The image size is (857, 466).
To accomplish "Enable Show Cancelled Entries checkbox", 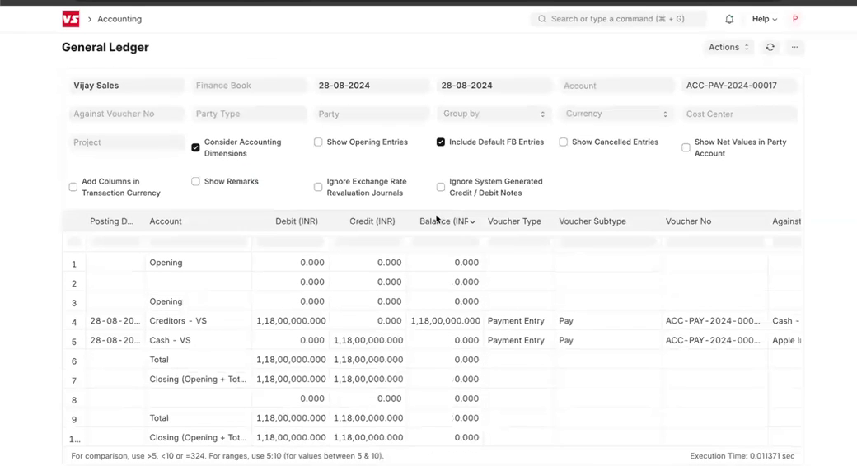I will (563, 142).
